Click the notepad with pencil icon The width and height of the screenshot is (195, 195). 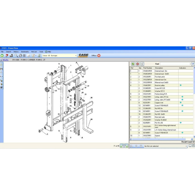(x=33, y=56)
